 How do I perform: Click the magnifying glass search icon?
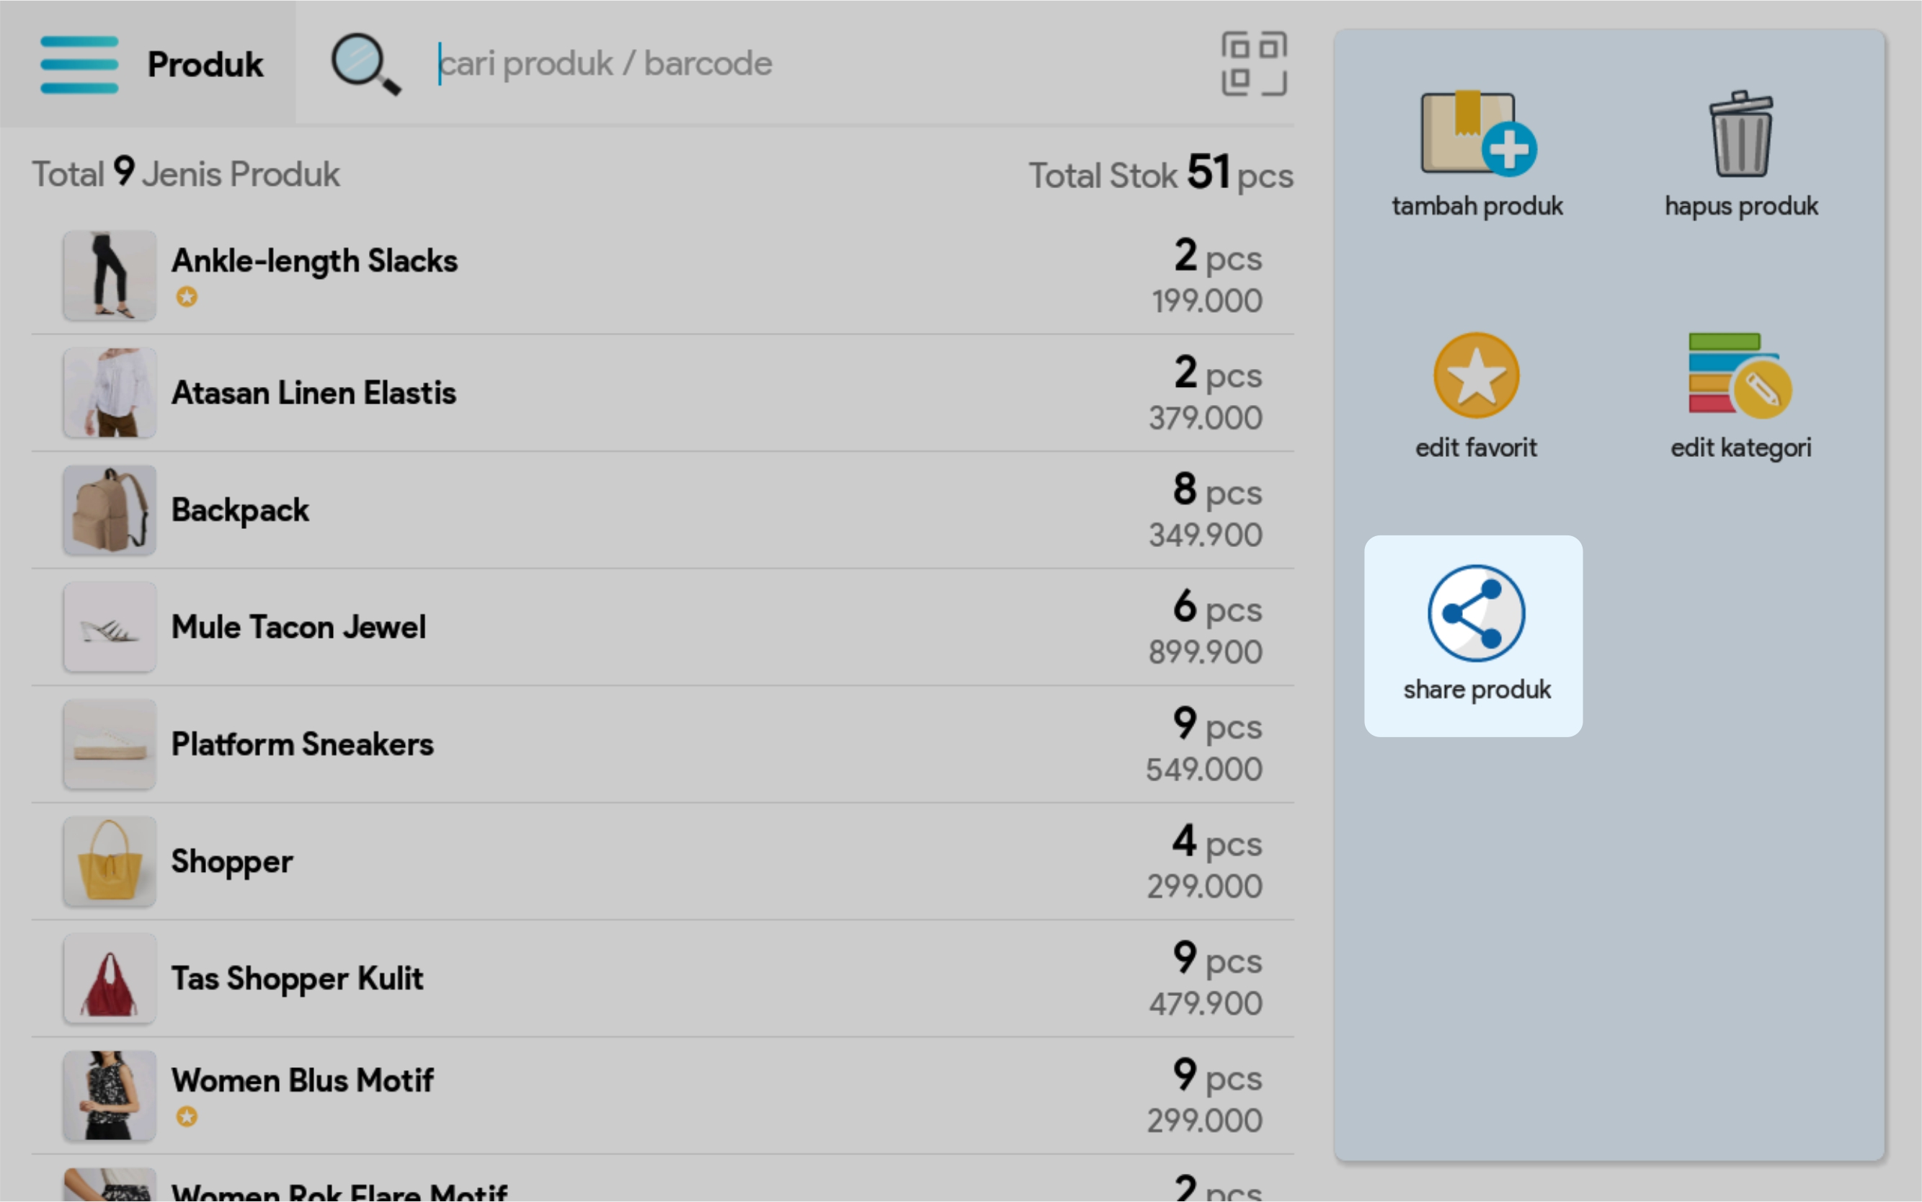coord(365,63)
